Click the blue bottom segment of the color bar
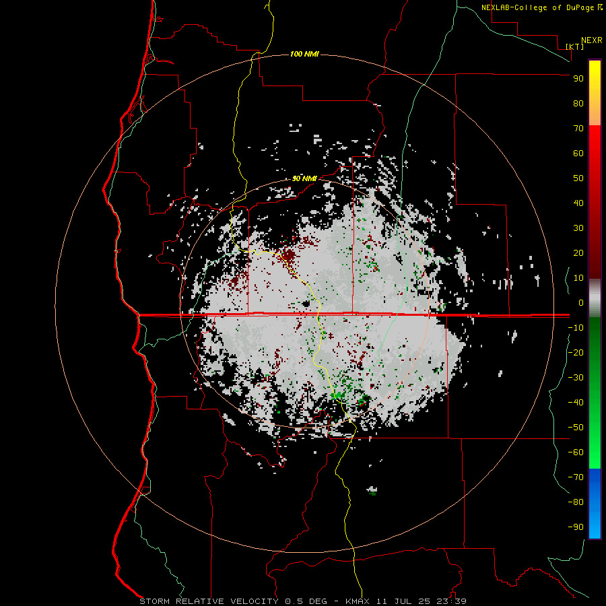Viewport: 606px width, 606px height. point(595,504)
